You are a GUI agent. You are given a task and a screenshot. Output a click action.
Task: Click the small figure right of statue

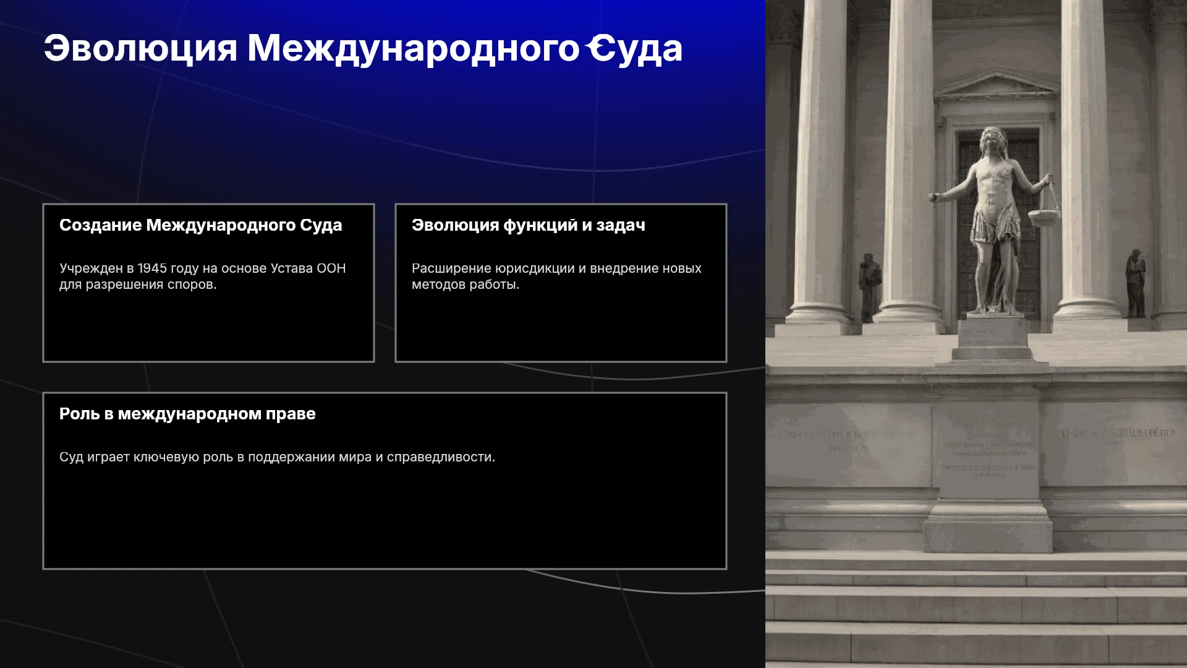pyautogui.click(x=1135, y=283)
